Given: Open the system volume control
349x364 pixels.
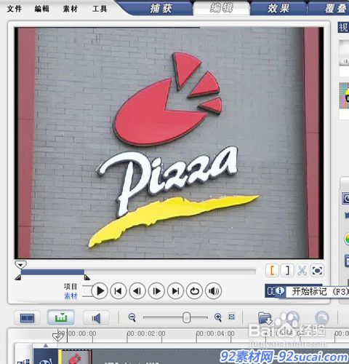Looking at the screenshot, I should point(213,290).
